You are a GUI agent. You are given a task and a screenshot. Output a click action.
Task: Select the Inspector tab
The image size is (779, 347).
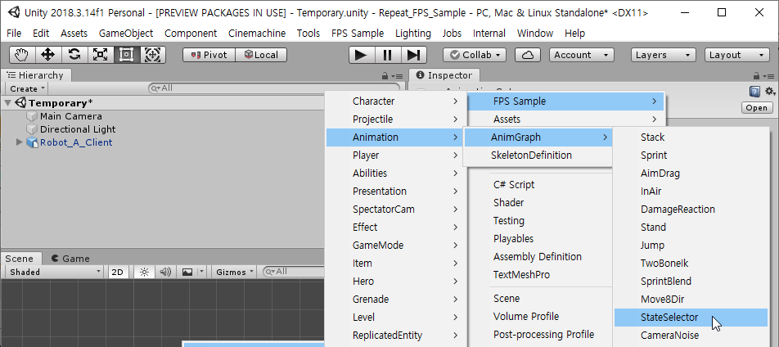coord(444,75)
